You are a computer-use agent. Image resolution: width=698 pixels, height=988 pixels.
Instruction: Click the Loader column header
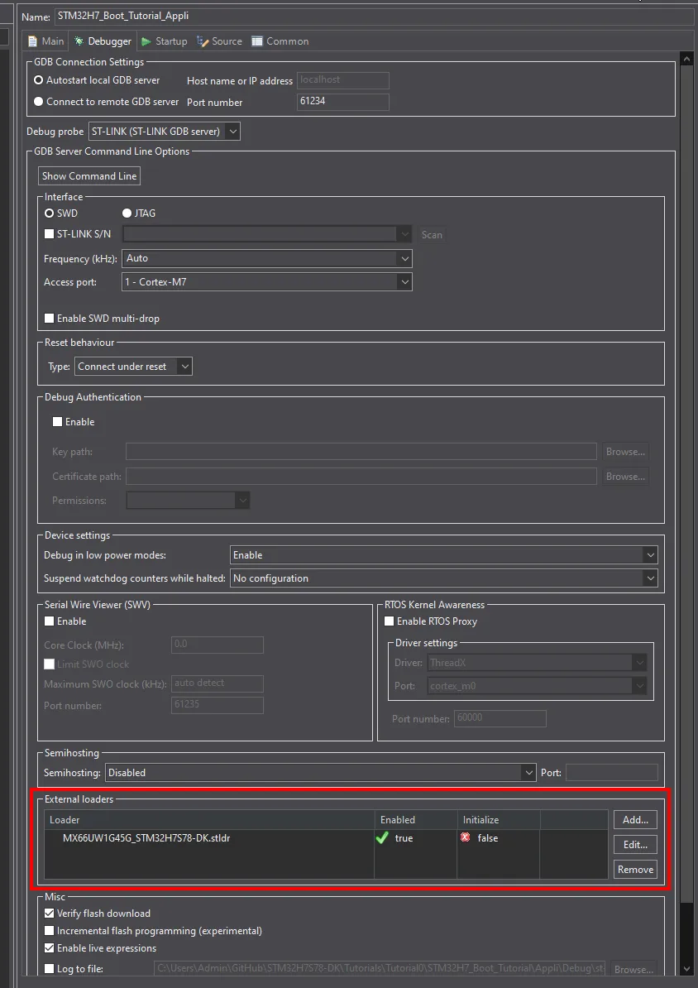[x=209, y=820]
